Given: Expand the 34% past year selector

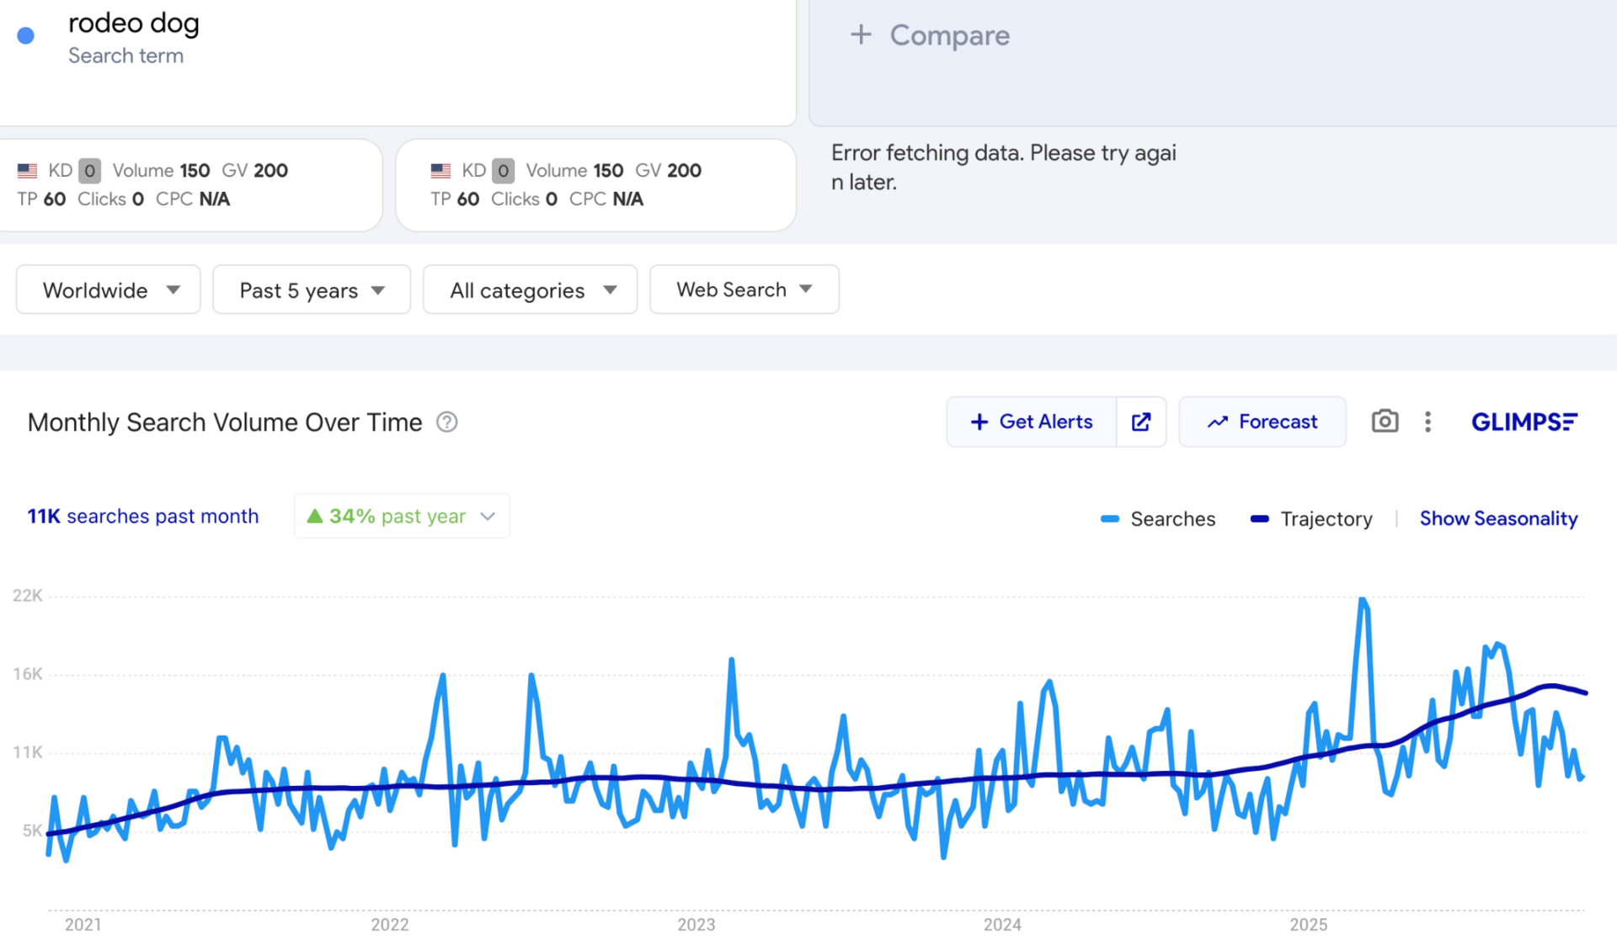Looking at the screenshot, I should (402, 516).
